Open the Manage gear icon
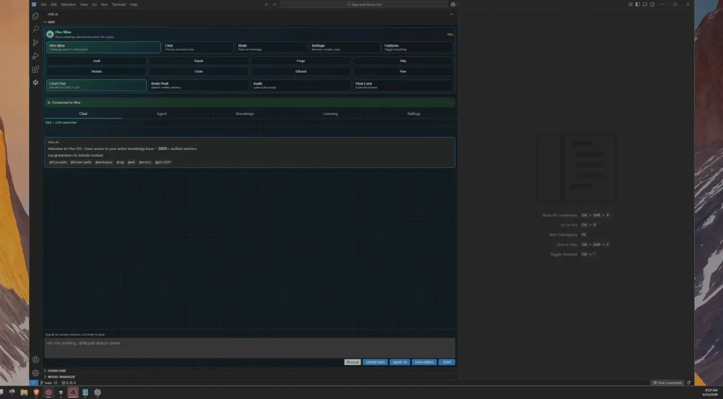Viewport: 723px width, 399px height. 36,373
